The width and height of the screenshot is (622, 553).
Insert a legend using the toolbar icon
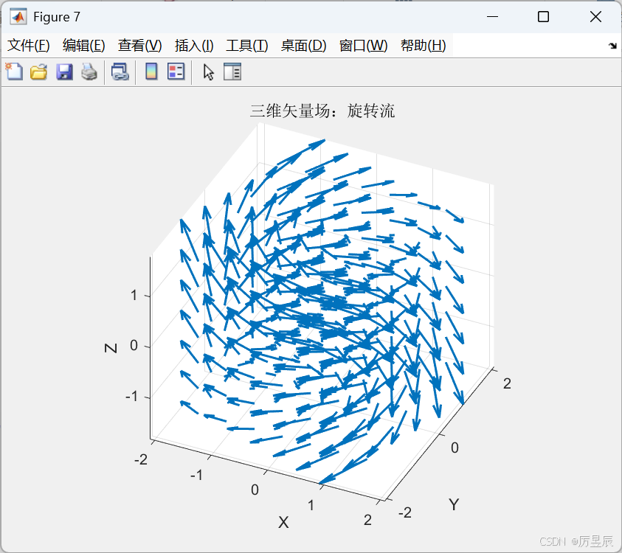(176, 72)
